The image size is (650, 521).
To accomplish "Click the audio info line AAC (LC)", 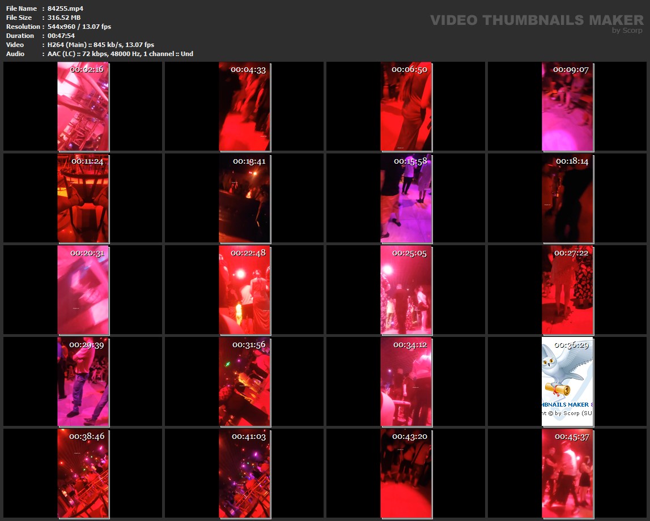I will (x=120, y=54).
